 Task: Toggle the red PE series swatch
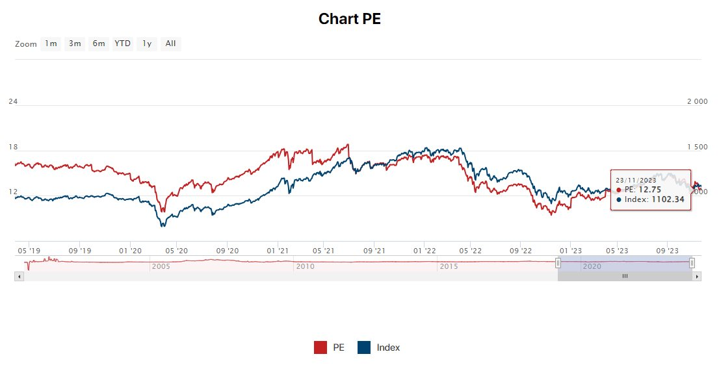[x=320, y=347]
